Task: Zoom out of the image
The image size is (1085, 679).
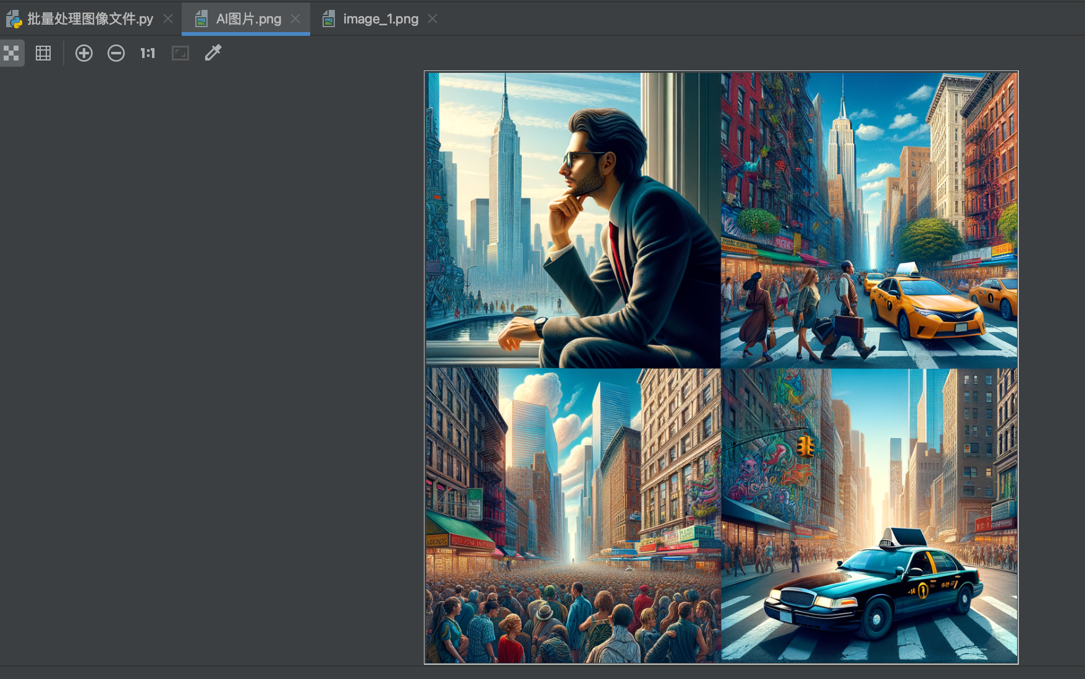Action: [116, 53]
